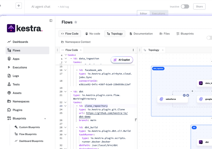
Task: Click the delete icon on salesforce node
Action: coord(188,95)
